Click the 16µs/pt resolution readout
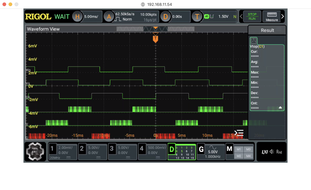311x190 pixels. click(x=150, y=20)
